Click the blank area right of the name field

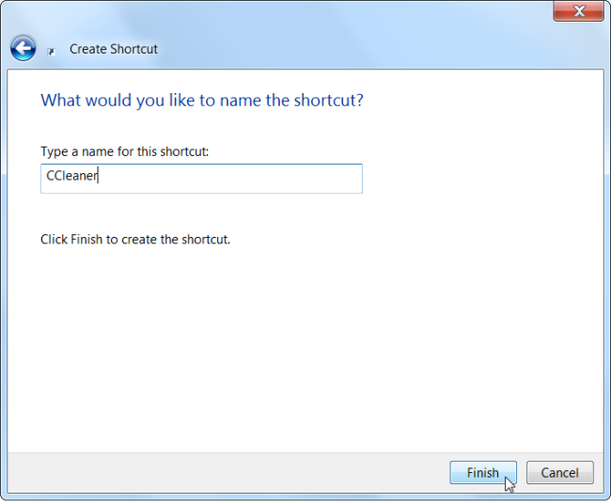(x=470, y=179)
